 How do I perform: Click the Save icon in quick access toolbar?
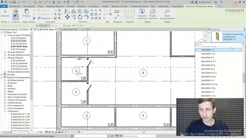point(14,2)
